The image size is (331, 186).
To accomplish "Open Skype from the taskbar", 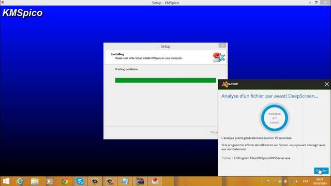I will 80,181.
